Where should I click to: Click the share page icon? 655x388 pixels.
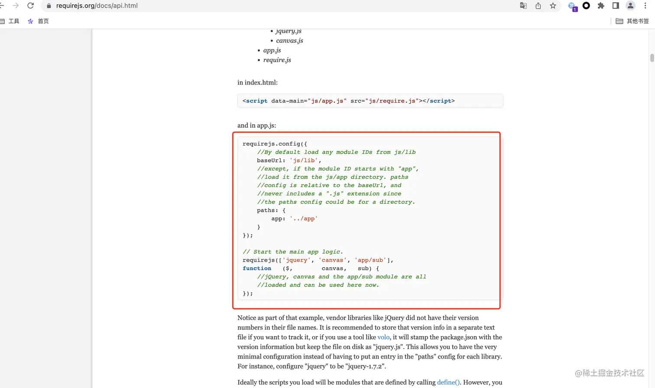click(538, 6)
